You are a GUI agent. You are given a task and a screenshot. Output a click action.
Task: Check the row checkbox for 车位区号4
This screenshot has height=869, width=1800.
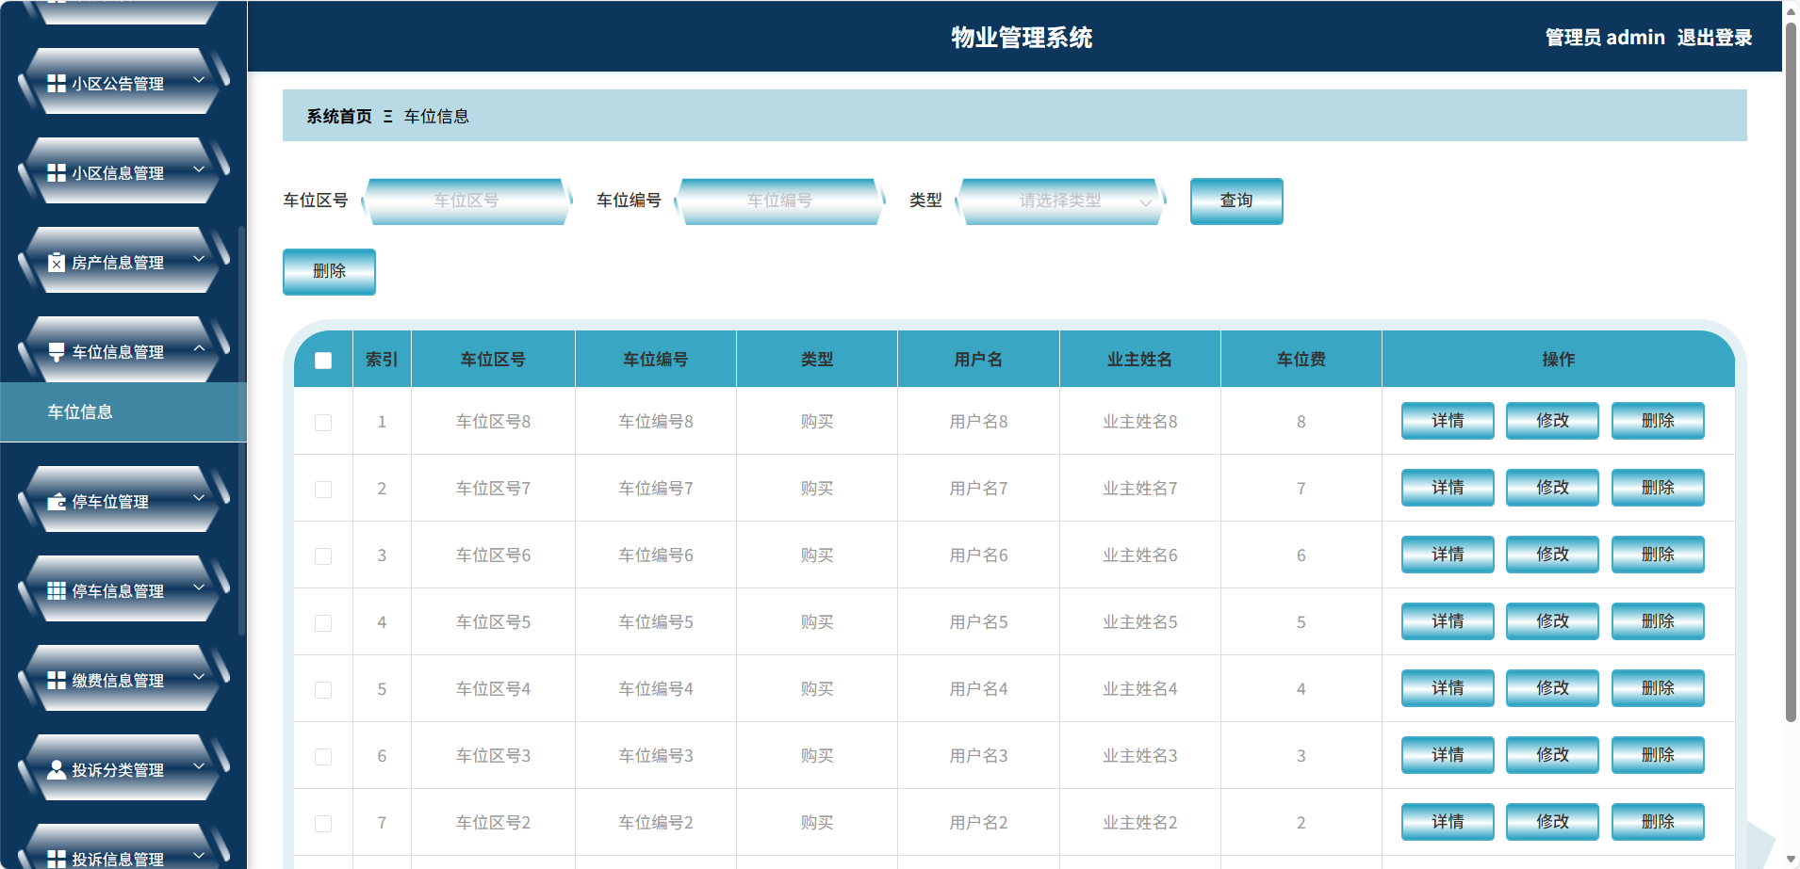(x=323, y=690)
